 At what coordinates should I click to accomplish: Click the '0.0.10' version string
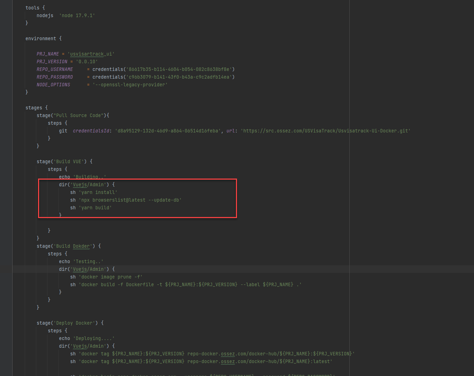(87, 62)
